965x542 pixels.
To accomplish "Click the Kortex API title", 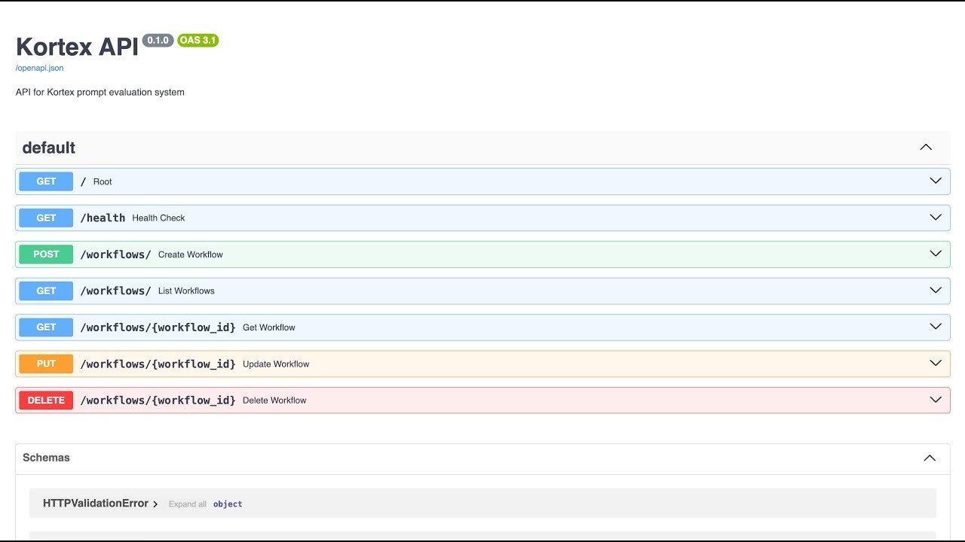I will pos(77,47).
